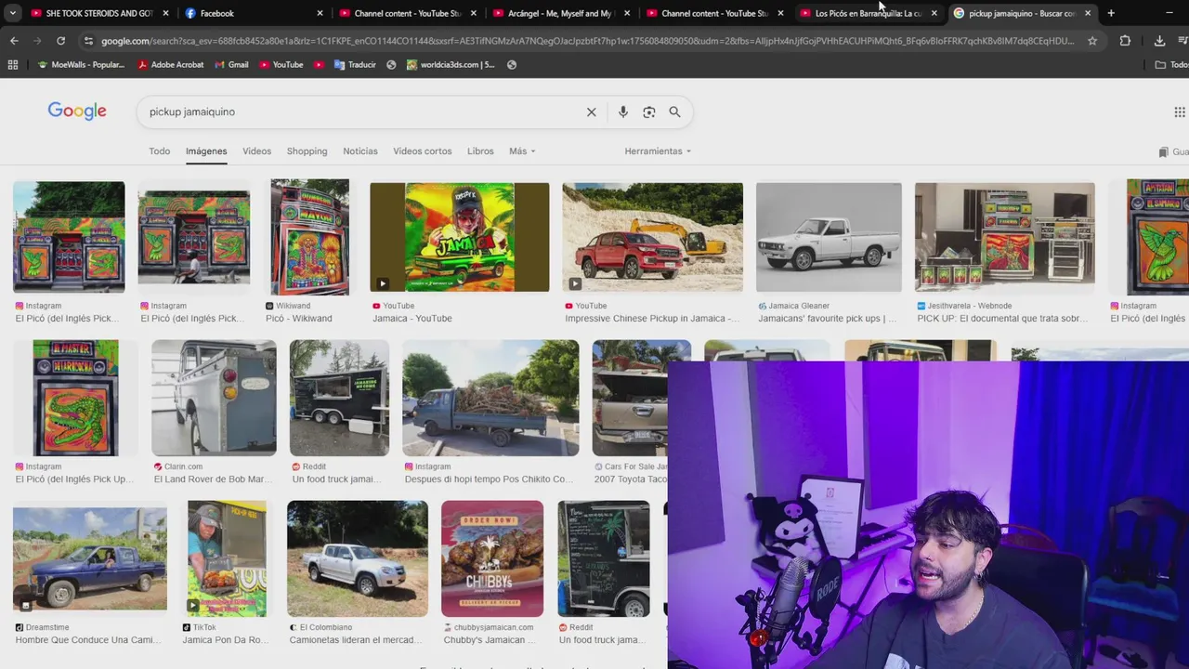Open the Jamaica Gleaner white pickup image
The width and height of the screenshot is (1189, 669).
pos(829,237)
